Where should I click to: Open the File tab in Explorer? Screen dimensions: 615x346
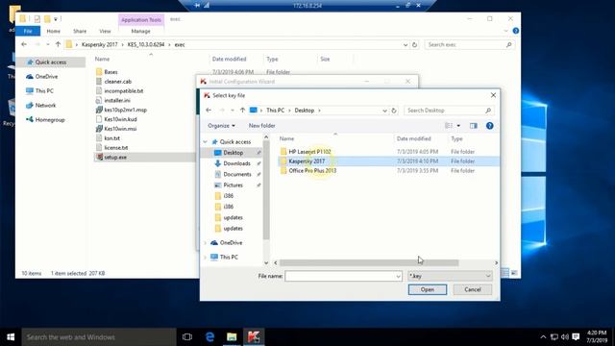28,31
